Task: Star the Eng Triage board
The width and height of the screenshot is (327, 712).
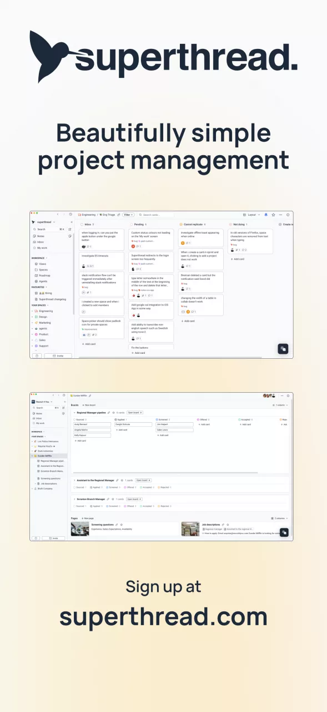Action: click(273, 215)
